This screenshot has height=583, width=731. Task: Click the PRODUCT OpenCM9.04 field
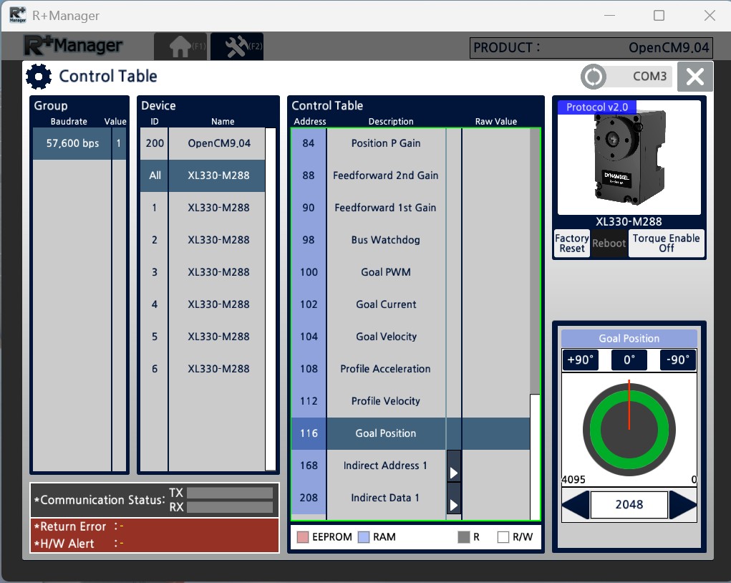click(x=591, y=47)
